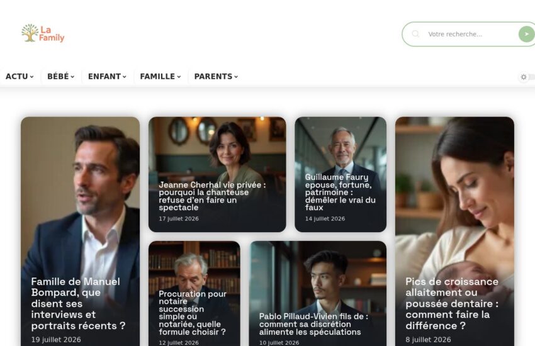Viewport: 535px width, 346px height.
Task: Open Guillaume Faury epouse fortune article
Action: (340, 193)
